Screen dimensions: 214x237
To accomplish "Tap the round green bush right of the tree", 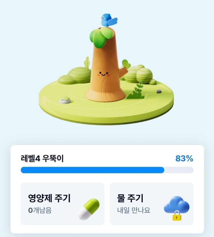I will 141,74.
